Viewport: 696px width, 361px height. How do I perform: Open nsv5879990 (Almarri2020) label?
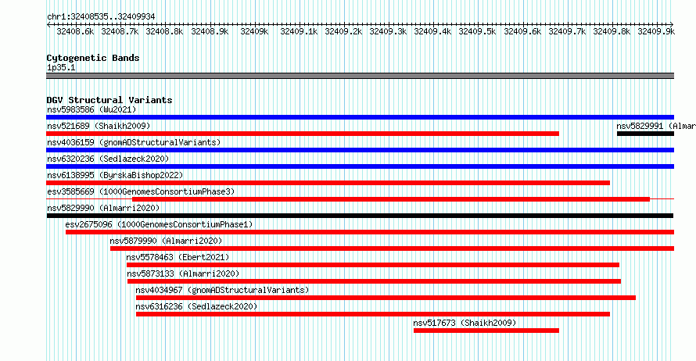click(x=166, y=241)
